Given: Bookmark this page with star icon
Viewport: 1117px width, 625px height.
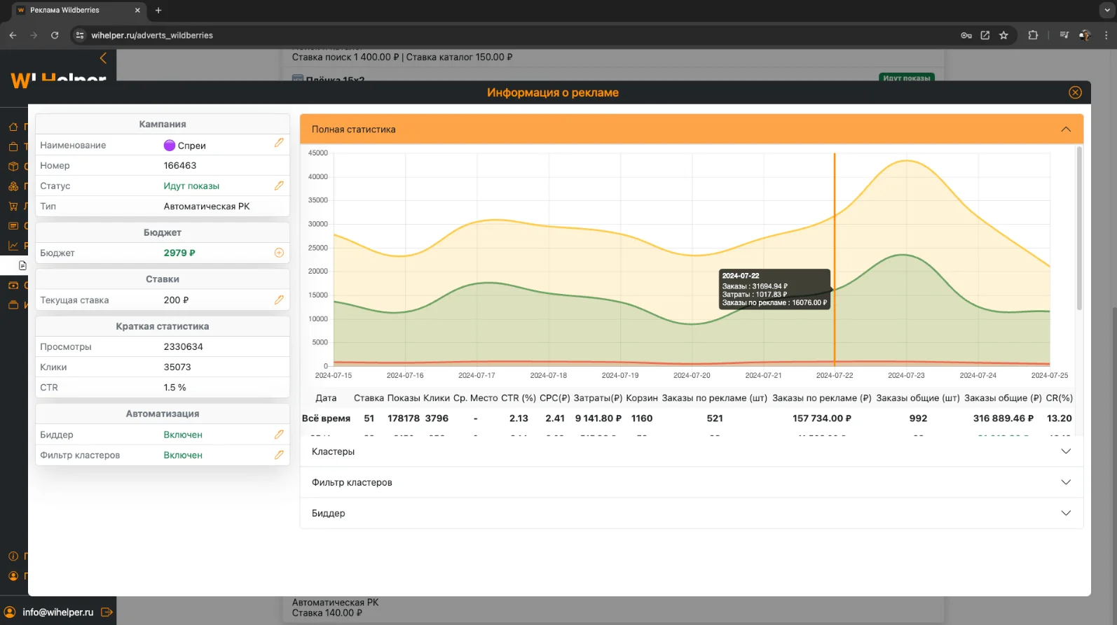Looking at the screenshot, I should point(1003,35).
